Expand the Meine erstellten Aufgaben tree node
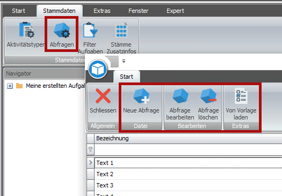 pos(10,86)
